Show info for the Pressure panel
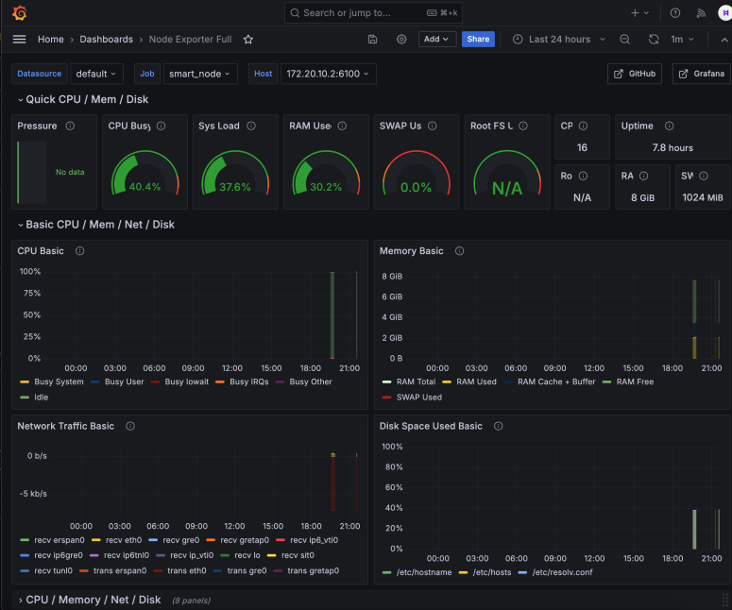 (70, 126)
